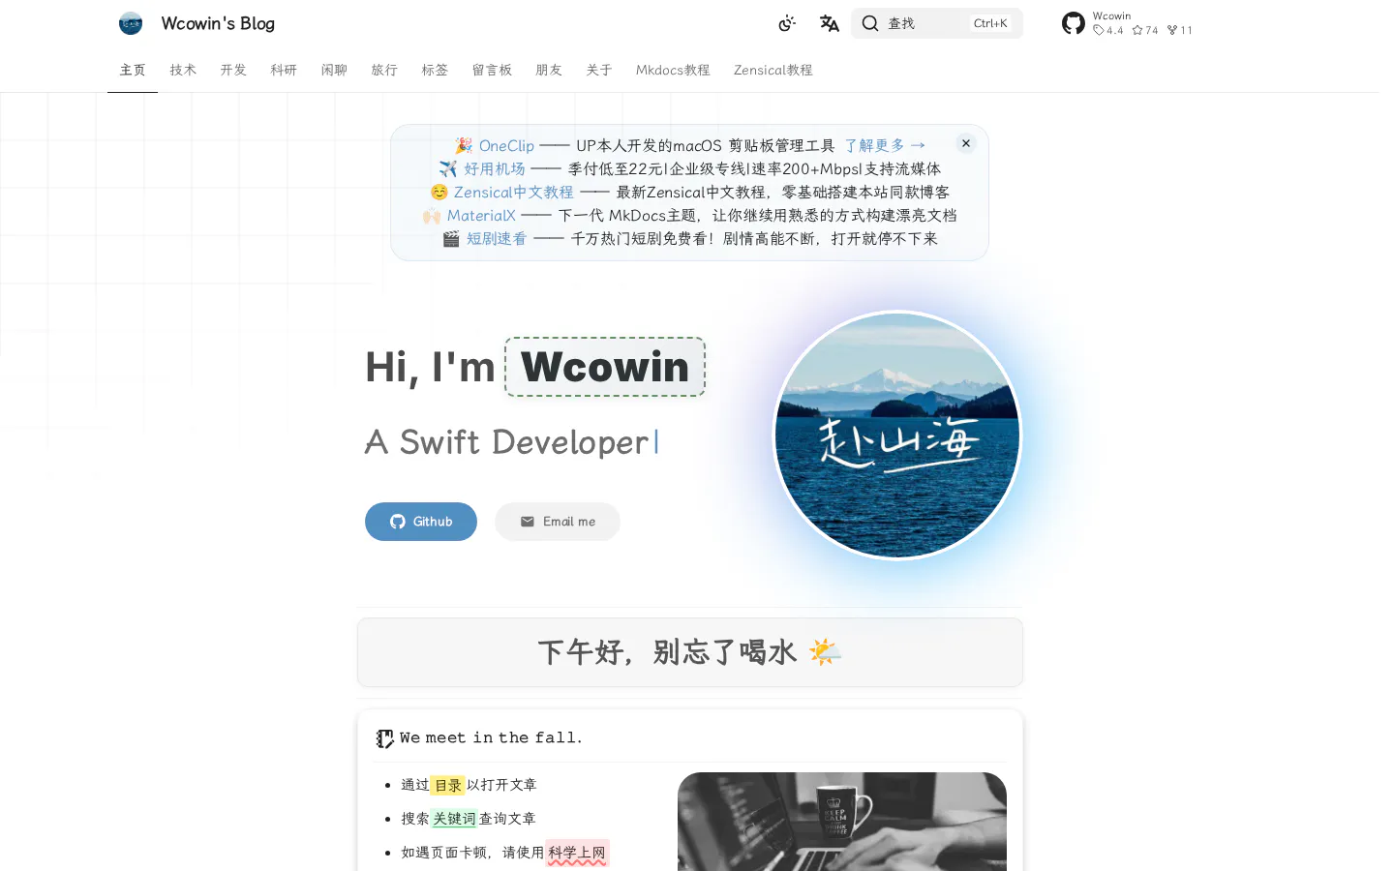Open the 技术 tab

(183, 70)
